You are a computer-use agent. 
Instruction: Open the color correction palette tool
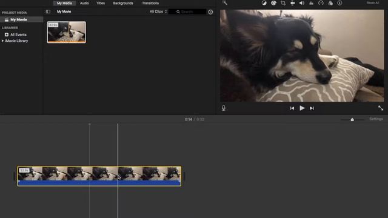tap(273, 3)
